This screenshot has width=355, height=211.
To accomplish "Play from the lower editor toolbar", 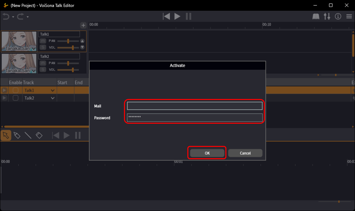I will [x=67, y=135].
